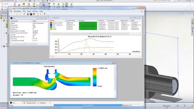Viewport: 194px width, 109px height.
Task: Click the Info panel horizontal scrollbar
Action: 25,44
